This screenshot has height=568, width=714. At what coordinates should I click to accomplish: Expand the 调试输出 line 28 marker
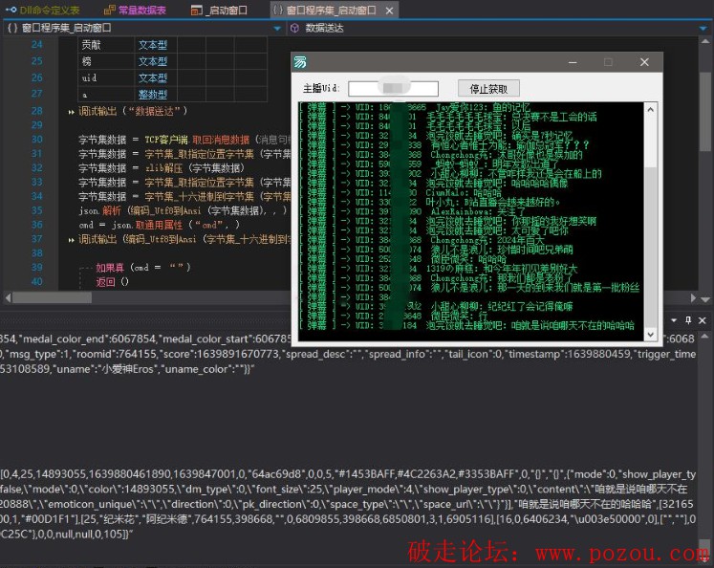(x=71, y=112)
